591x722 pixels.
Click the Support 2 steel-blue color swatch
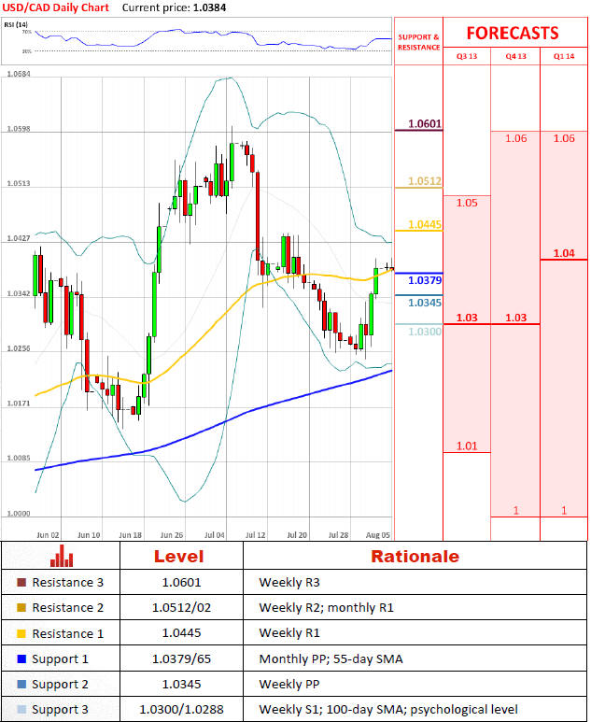(21, 685)
